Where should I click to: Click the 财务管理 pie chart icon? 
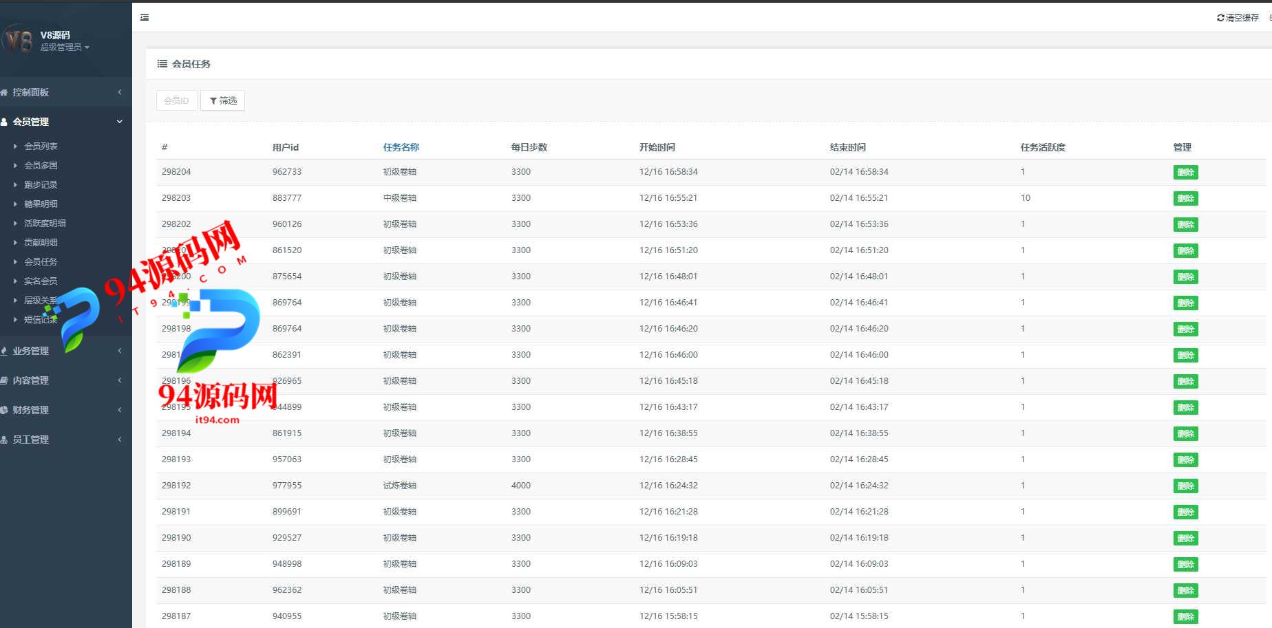(x=4, y=410)
